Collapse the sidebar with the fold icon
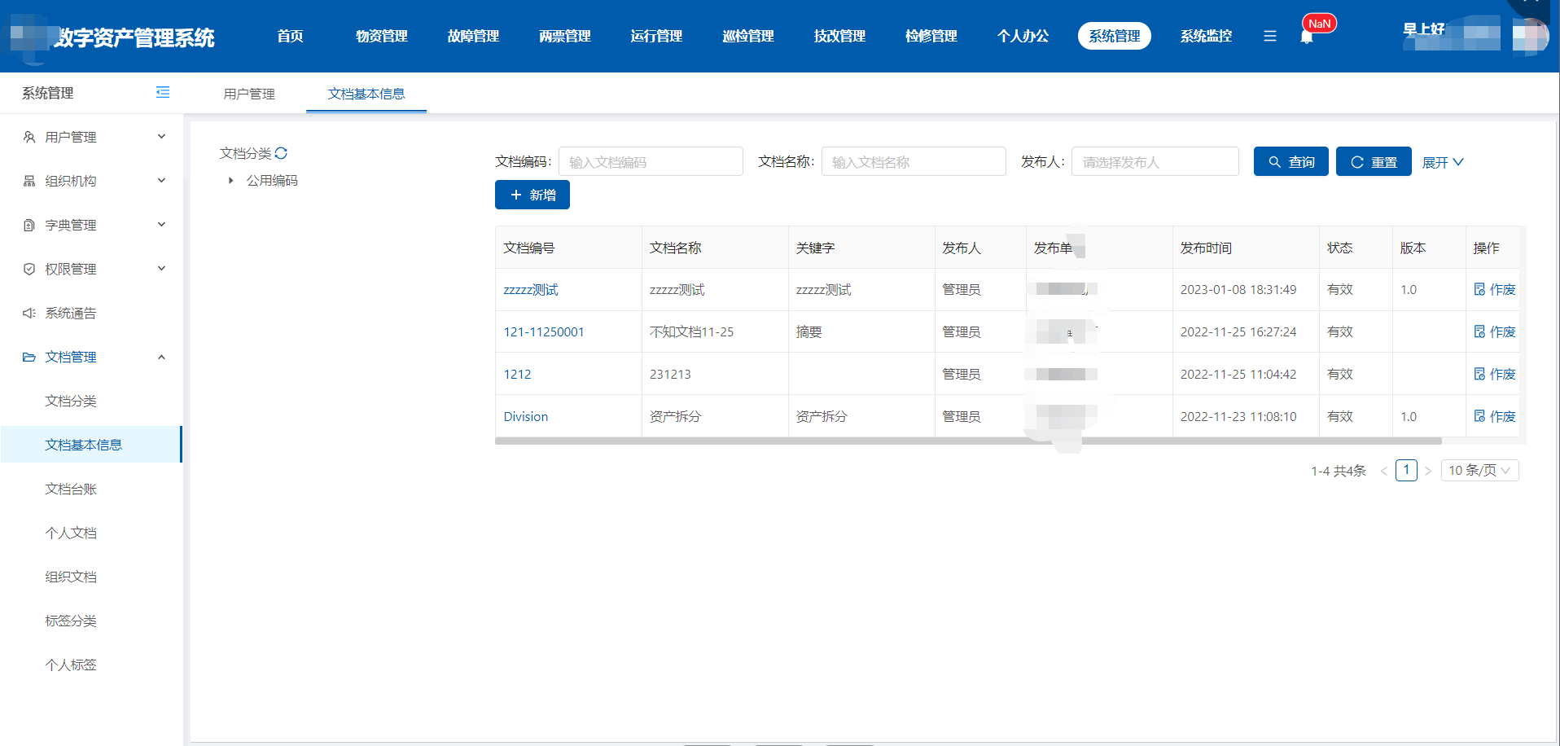The height and width of the screenshot is (746, 1560). [163, 93]
